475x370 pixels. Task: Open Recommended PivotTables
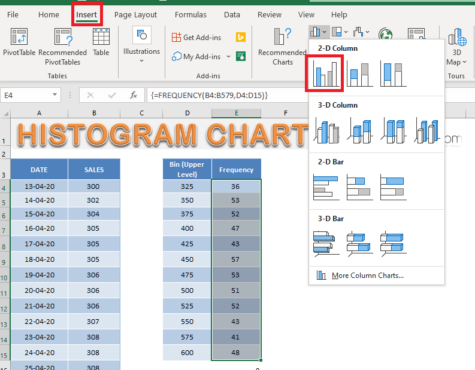(63, 47)
